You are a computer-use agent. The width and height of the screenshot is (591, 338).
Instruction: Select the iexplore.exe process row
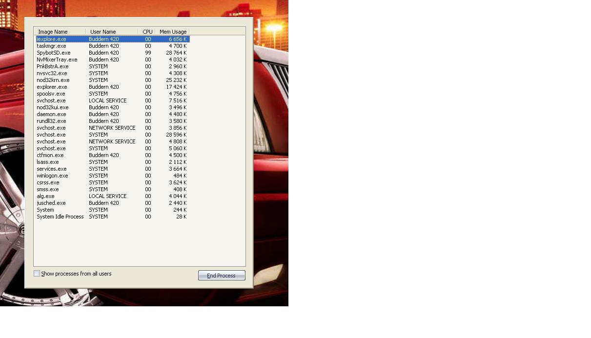tap(112, 39)
